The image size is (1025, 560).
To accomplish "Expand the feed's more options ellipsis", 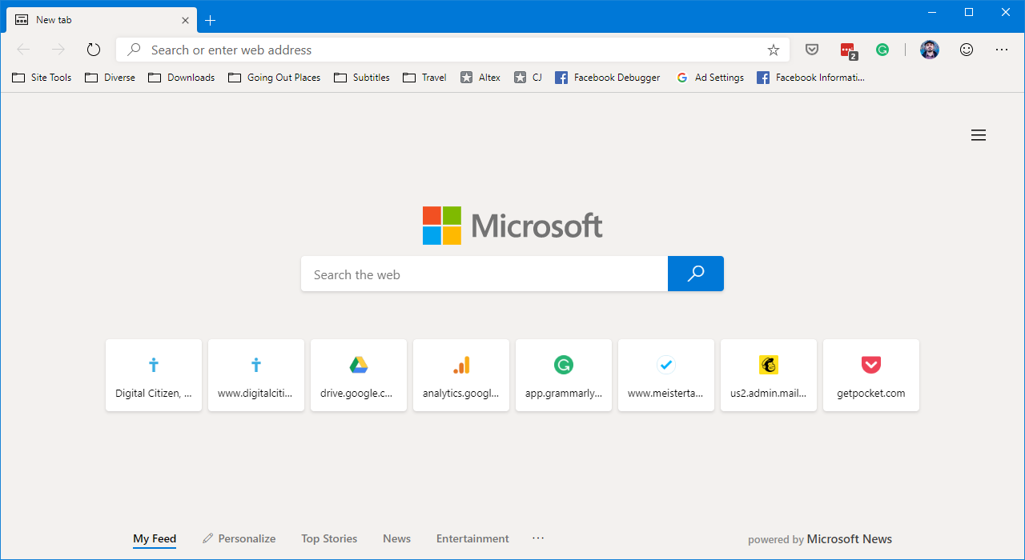I will (537, 538).
